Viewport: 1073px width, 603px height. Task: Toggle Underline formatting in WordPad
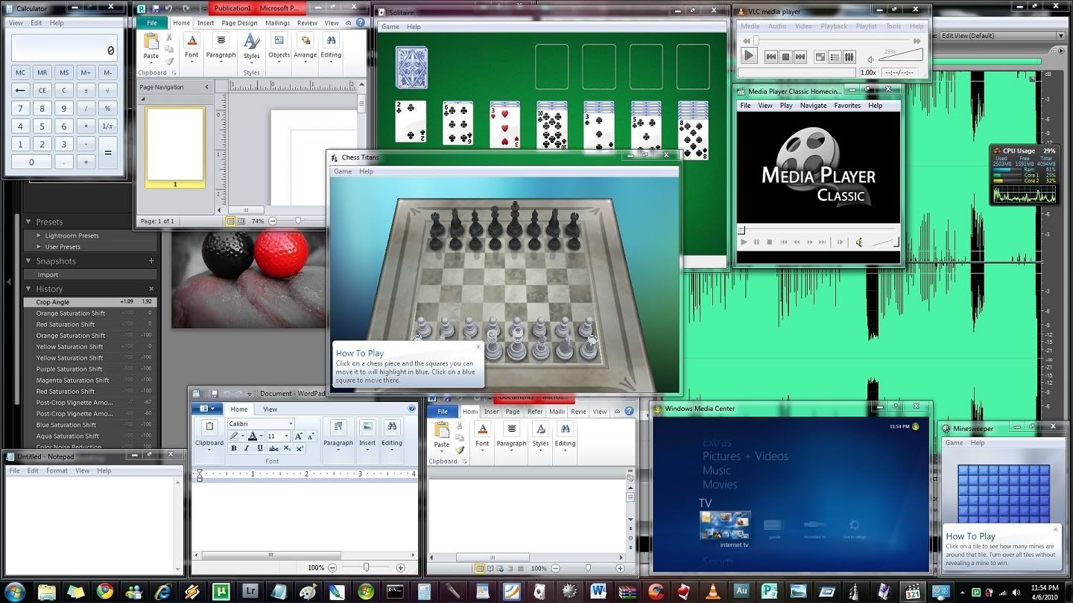point(259,449)
